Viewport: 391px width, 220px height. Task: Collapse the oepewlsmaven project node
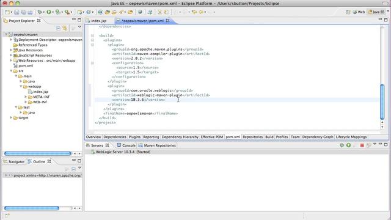pos(6,34)
